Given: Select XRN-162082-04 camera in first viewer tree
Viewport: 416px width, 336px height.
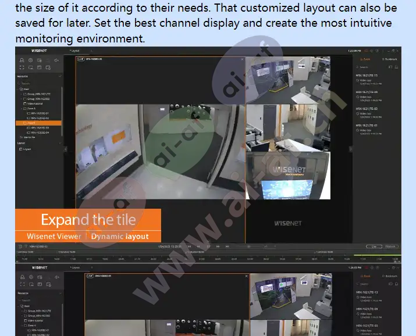Looking at the screenshot, I should click(38, 133).
